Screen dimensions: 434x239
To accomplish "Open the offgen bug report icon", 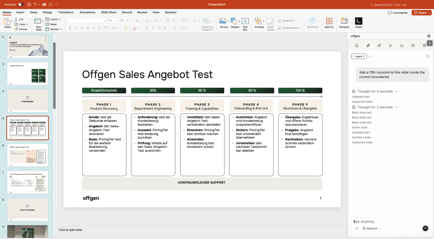I will pyautogui.click(x=424, y=46).
